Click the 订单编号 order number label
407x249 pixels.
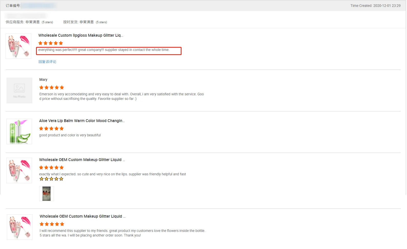[x=13, y=6]
